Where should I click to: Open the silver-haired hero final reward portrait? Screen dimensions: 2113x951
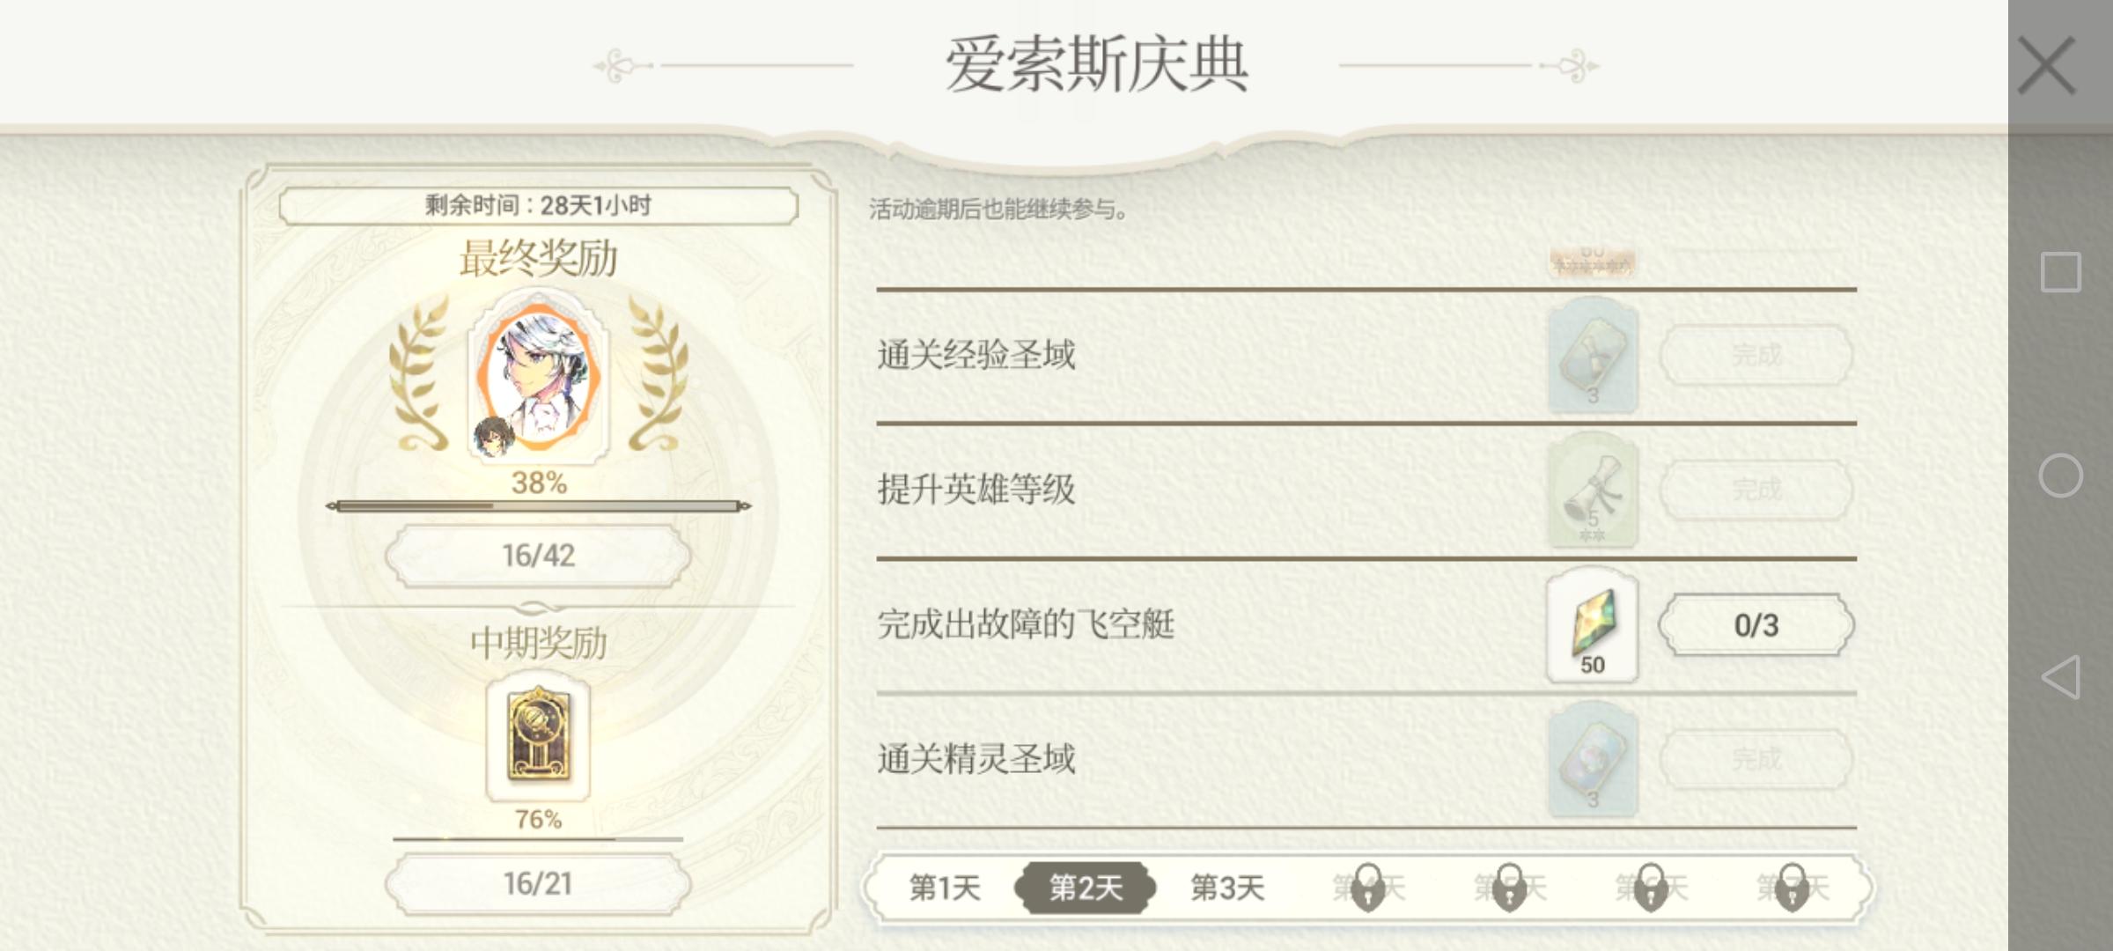tap(538, 376)
